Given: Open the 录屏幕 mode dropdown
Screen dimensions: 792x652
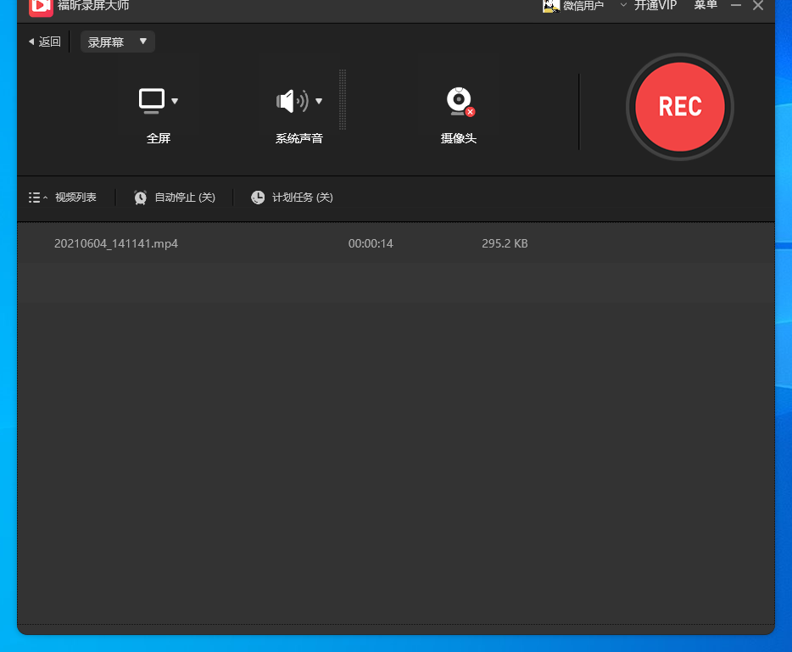Looking at the screenshot, I should 117,42.
